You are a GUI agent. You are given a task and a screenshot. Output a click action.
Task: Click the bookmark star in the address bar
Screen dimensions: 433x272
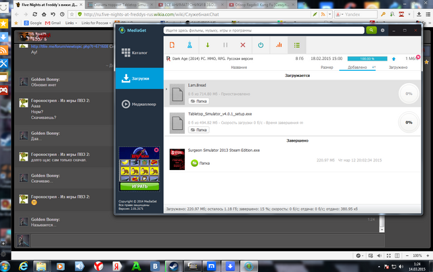72,14
